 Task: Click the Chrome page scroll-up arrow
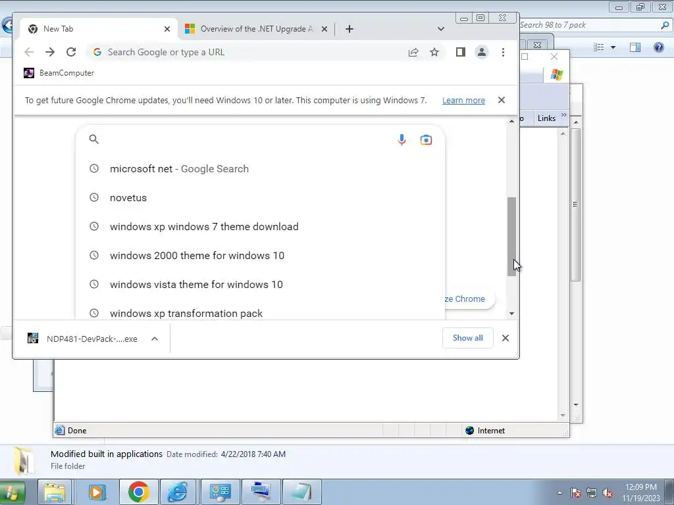[511, 122]
